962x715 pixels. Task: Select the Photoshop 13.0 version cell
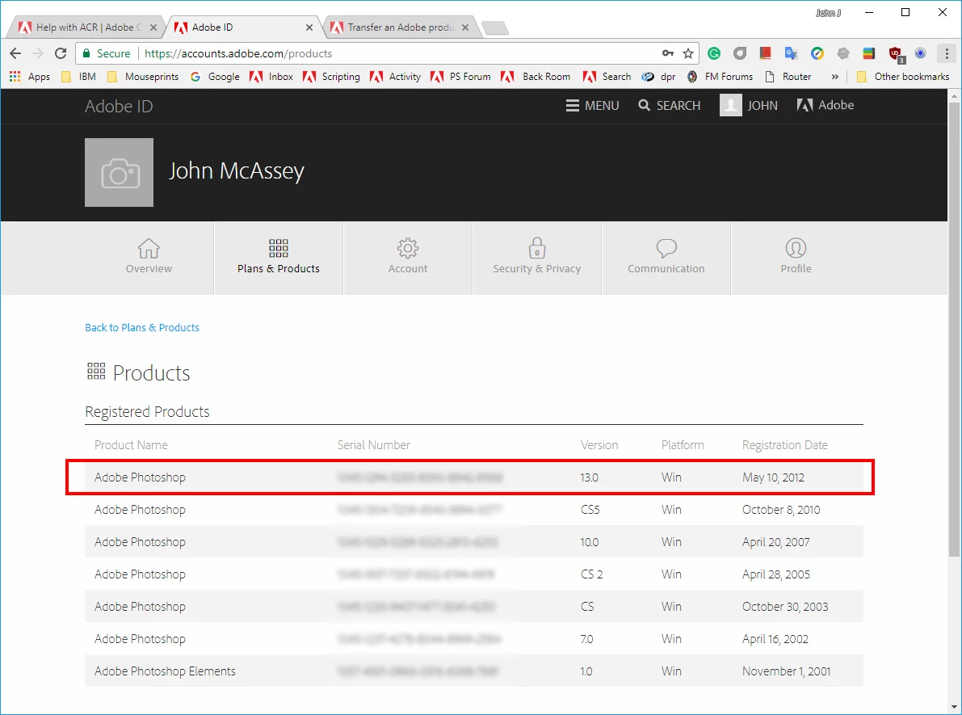(589, 477)
